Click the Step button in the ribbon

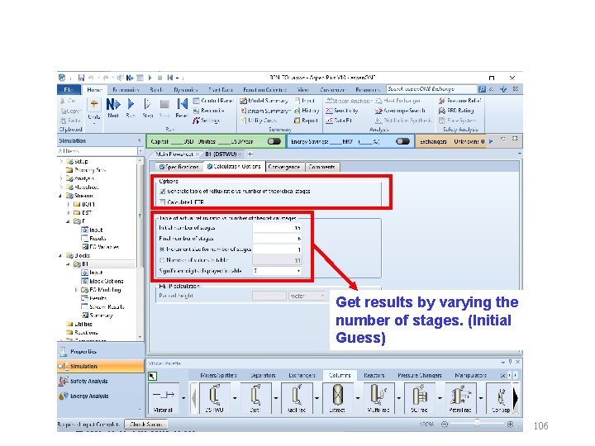coord(148,107)
